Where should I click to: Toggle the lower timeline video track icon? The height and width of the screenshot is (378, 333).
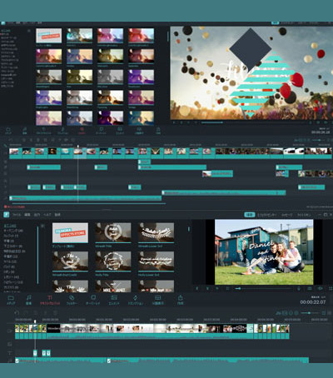pos(10,331)
